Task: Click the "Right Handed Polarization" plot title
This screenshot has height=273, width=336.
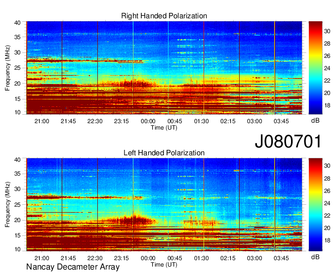Action: (164, 16)
